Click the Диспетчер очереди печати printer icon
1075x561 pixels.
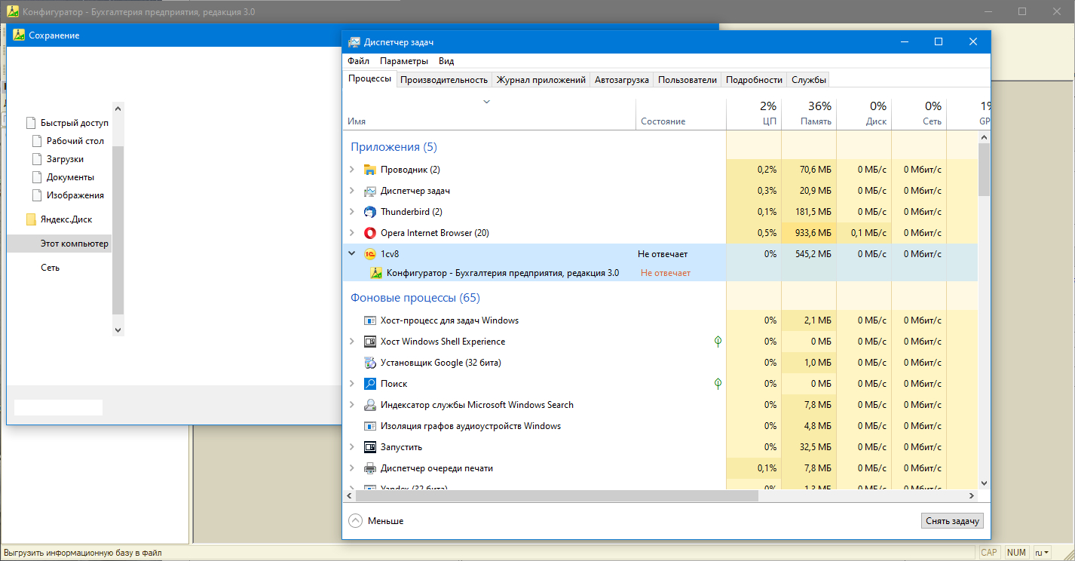point(369,468)
